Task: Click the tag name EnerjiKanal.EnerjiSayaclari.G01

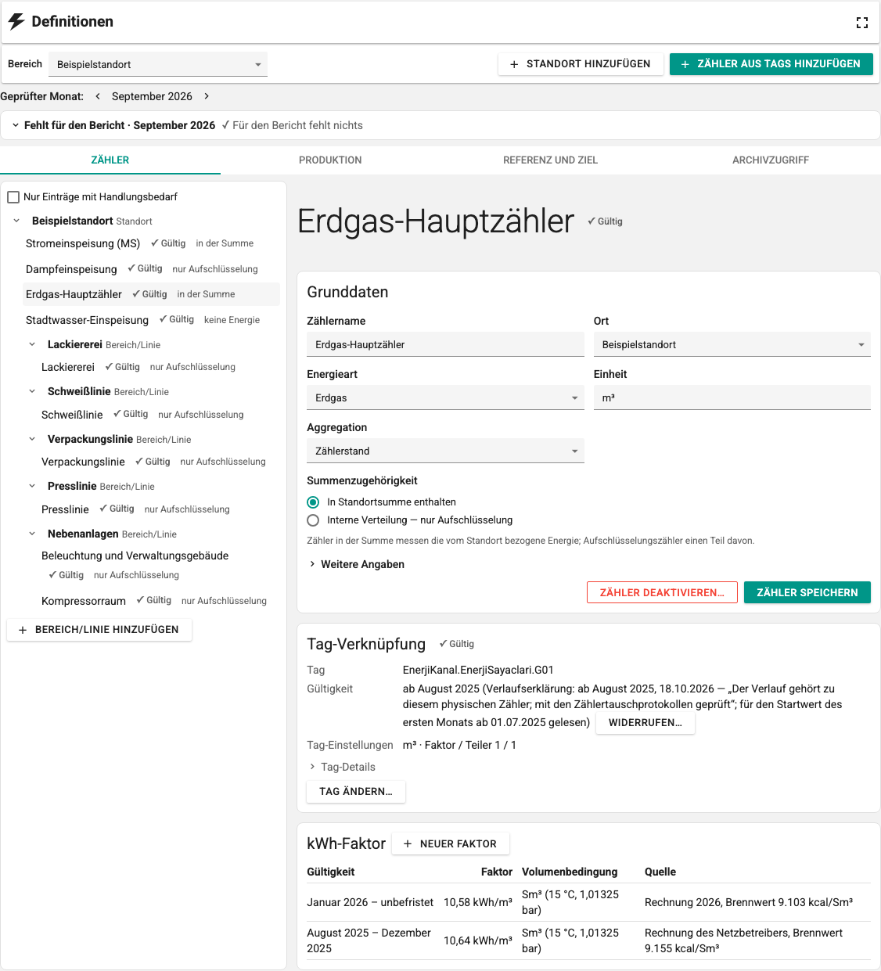Action: coord(478,670)
